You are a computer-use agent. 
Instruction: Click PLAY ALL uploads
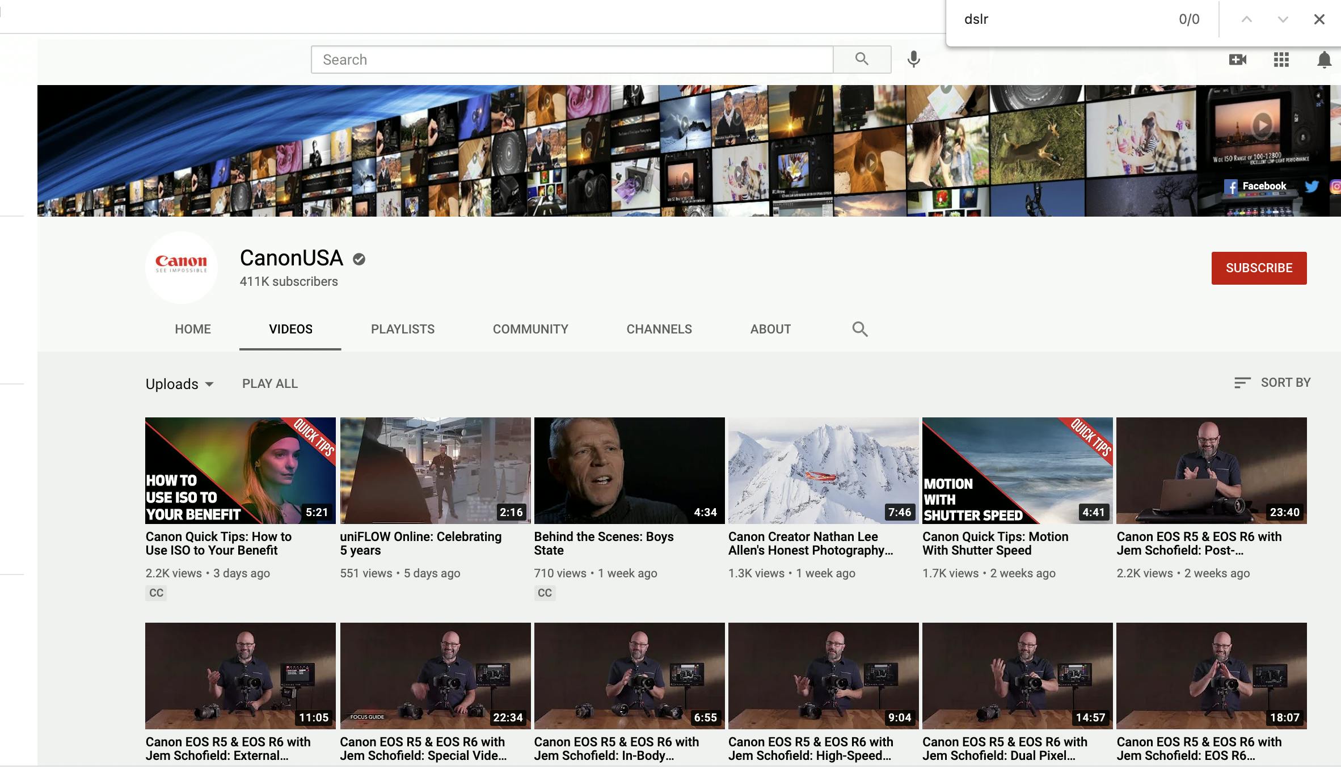click(270, 383)
